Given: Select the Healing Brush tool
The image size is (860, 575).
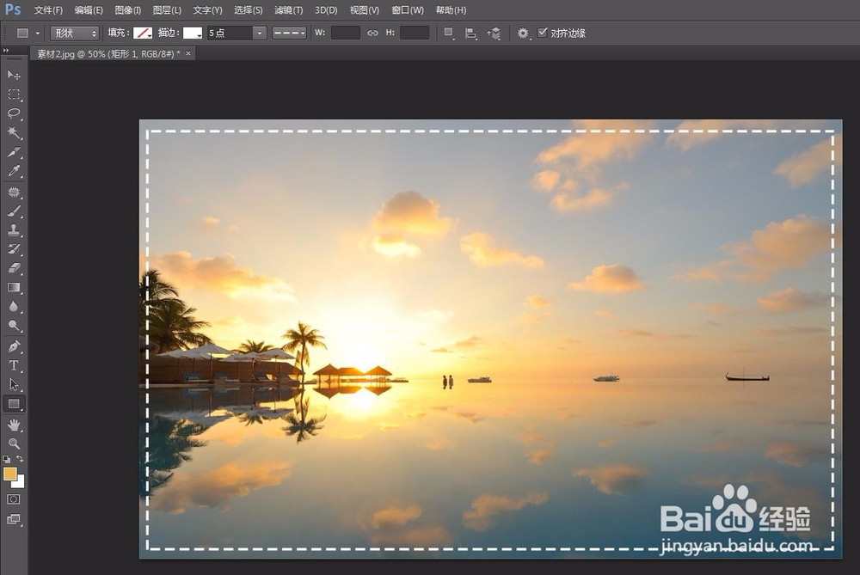Looking at the screenshot, I should point(14,193).
